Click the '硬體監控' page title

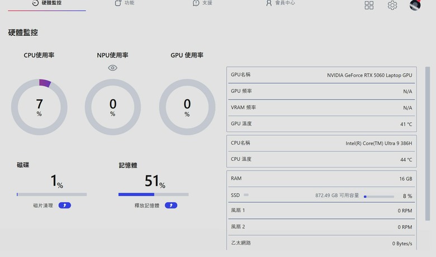tap(23, 32)
